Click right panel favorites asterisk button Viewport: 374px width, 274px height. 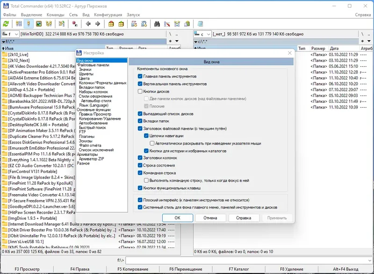coord(362,41)
